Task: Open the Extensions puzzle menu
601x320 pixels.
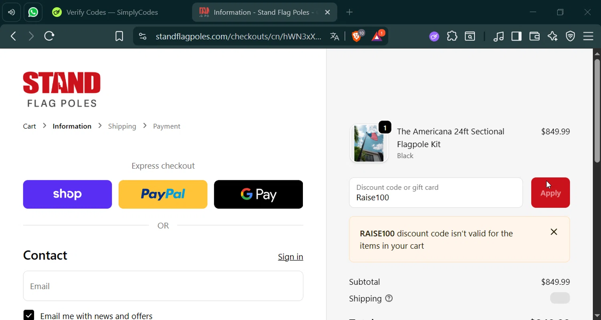Action: click(452, 36)
